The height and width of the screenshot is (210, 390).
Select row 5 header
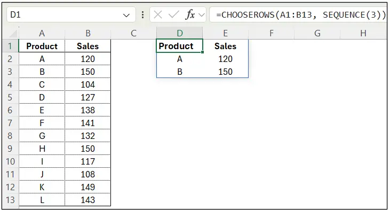tap(10, 97)
